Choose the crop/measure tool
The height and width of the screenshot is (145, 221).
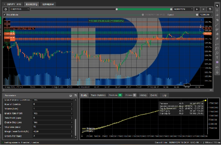tap(217, 20)
